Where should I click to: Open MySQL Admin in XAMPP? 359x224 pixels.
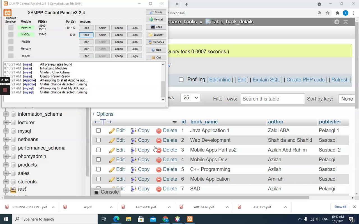102,35
